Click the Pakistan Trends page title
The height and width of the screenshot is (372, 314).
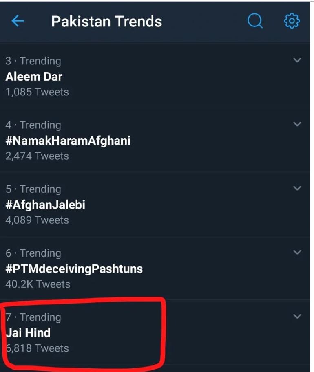106,21
